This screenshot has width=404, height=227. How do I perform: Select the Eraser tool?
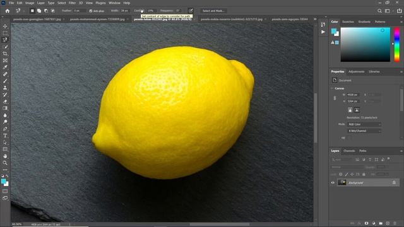5,102
